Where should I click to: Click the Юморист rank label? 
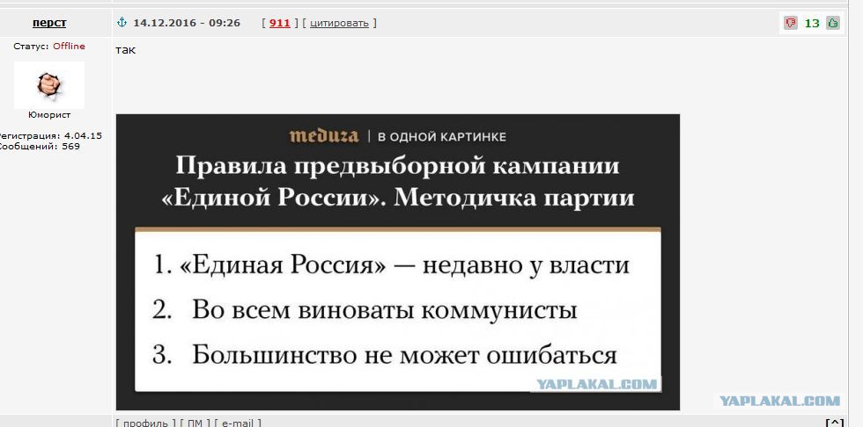[x=49, y=115]
